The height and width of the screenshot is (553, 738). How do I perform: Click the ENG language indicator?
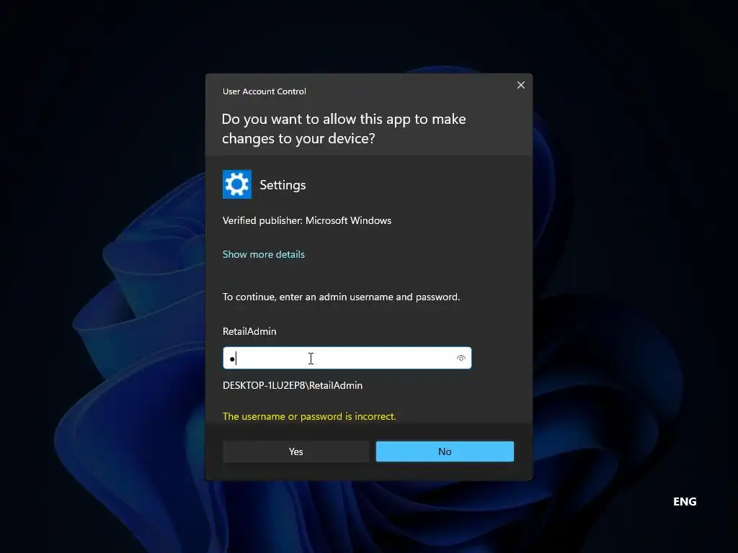tap(685, 502)
